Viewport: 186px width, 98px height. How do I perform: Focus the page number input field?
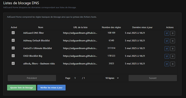click(76, 78)
